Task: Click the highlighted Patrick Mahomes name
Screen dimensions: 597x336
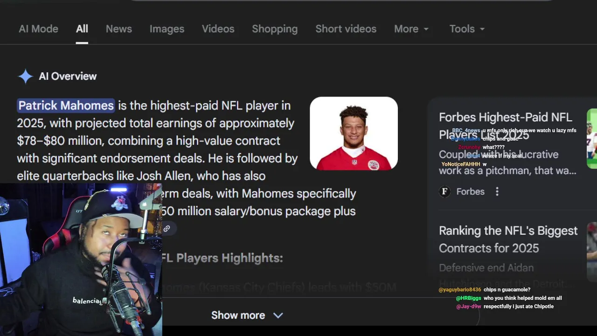Action: pyautogui.click(x=66, y=105)
